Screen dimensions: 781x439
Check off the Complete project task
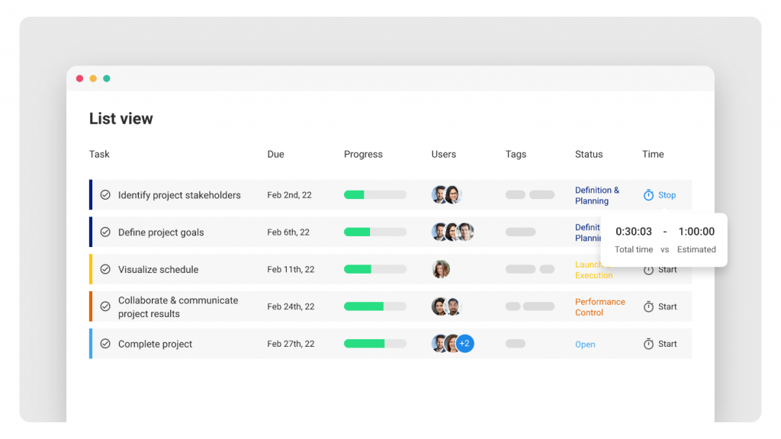[106, 344]
